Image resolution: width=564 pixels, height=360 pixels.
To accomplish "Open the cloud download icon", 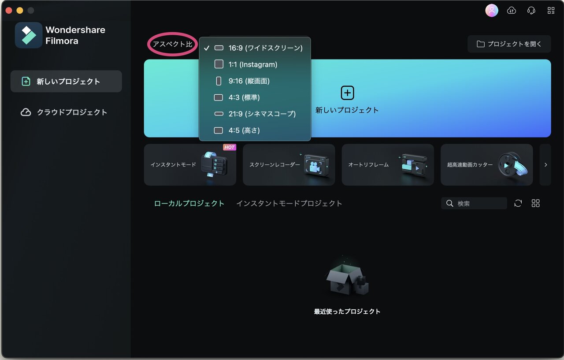I will (512, 11).
